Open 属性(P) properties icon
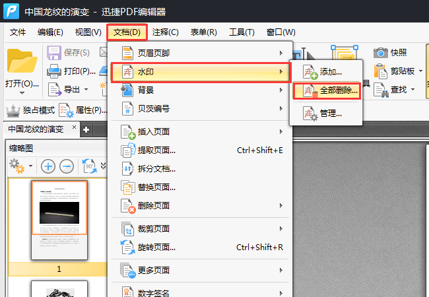Viewport: 429px width, 297px height. point(66,110)
